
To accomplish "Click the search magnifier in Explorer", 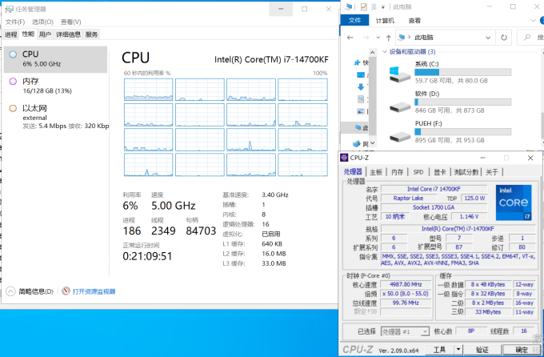I will 527,37.
